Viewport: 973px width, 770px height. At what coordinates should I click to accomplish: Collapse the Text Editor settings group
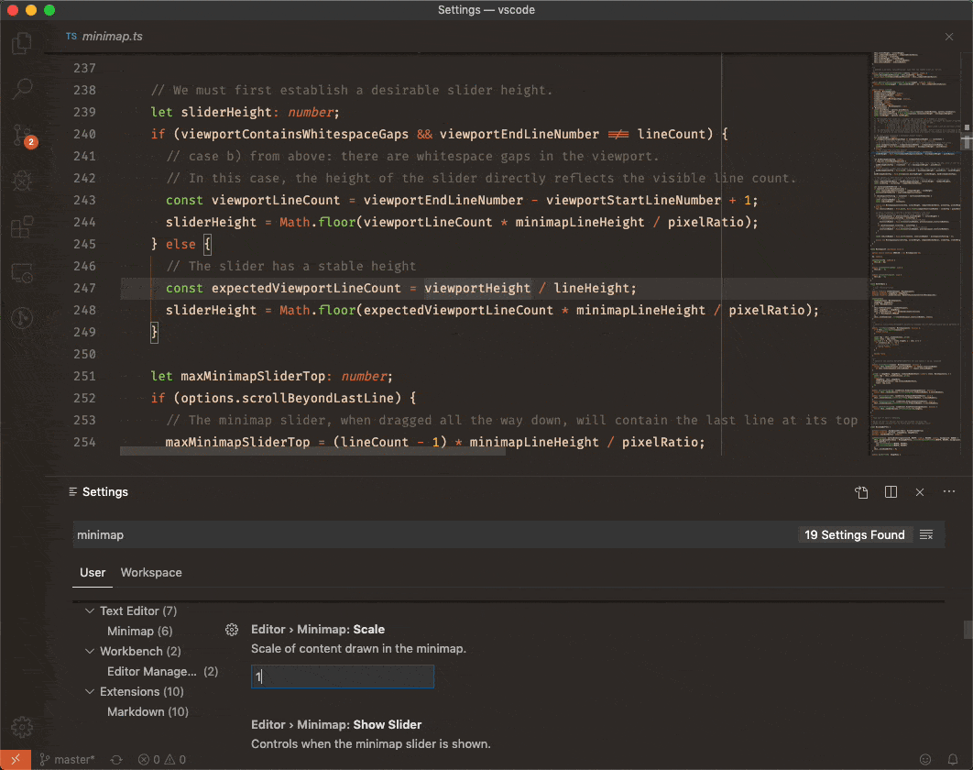[x=90, y=610]
